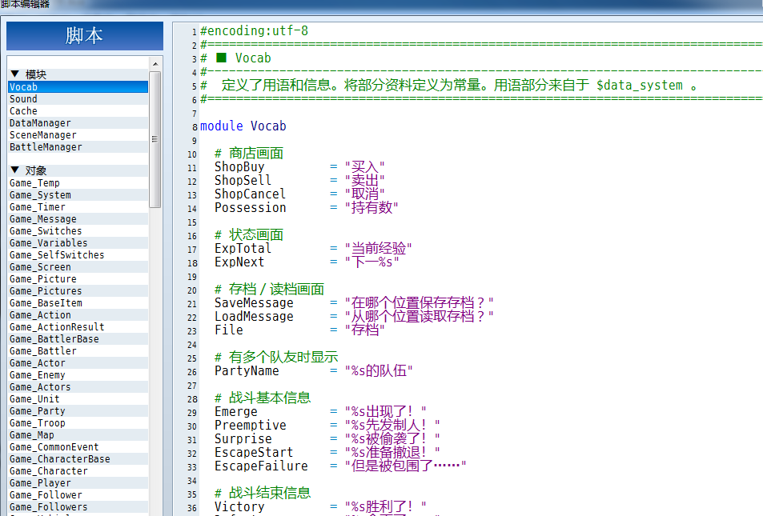Choose DataManager from the script list
The height and width of the screenshot is (516, 763).
point(78,123)
